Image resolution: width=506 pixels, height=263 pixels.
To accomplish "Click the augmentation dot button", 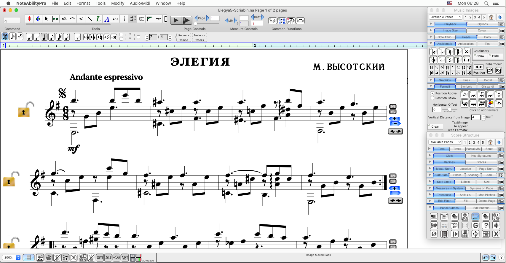I will click(x=77, y=37).
